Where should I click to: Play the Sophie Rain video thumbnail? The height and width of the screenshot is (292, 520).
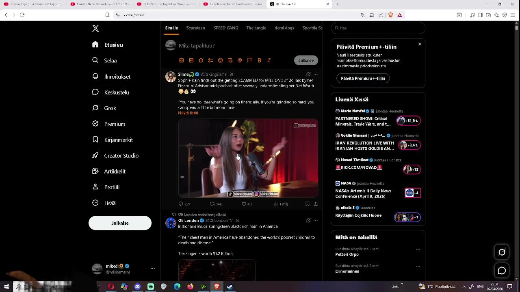pyautogui.click(x=248, y=158)
